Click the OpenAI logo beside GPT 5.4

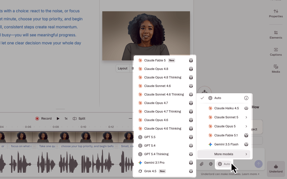tap(140, 146)
